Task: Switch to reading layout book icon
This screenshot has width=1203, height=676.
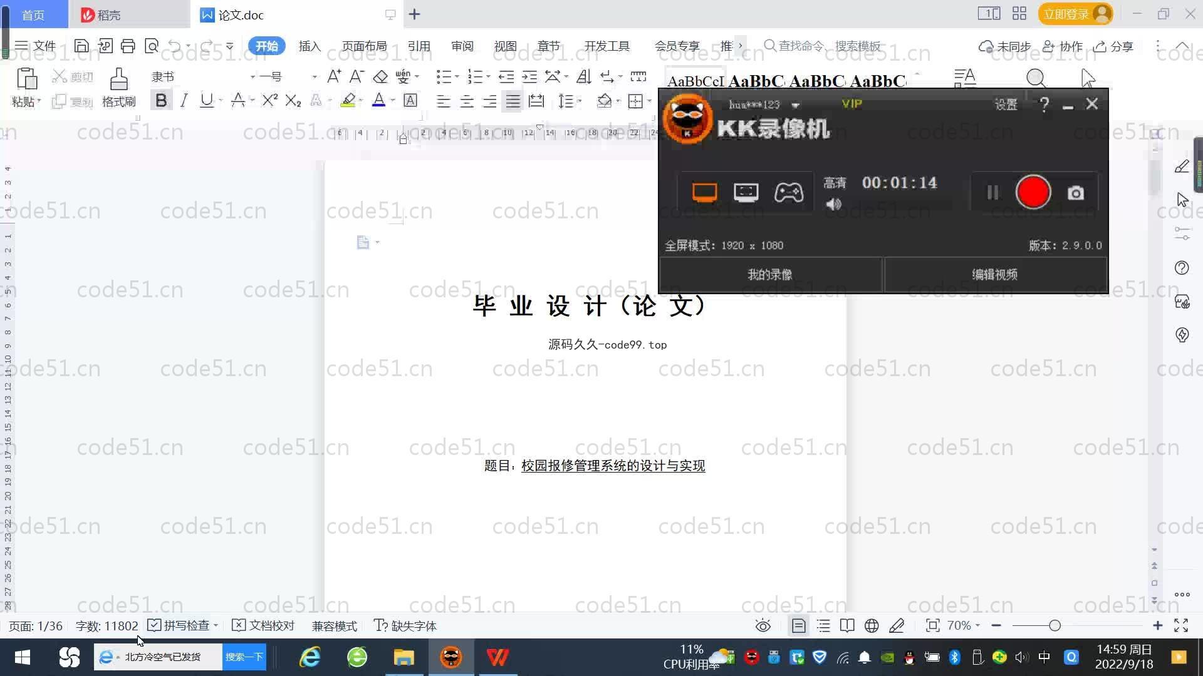Action: pos(847,626)
